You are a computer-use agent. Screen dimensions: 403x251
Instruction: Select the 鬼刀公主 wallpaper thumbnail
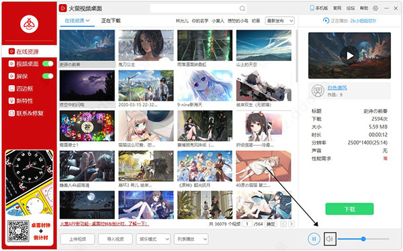(x=146, y=48)
